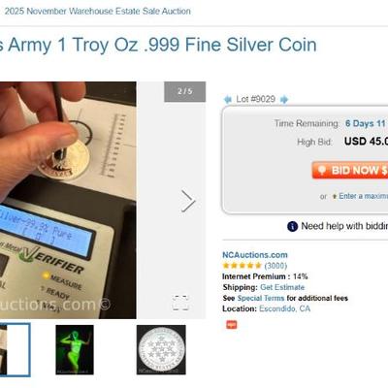Select the green hologram thumbnail
Image resolution: width=388 pixels, height=388 pixels.
[x=75, y=350]
